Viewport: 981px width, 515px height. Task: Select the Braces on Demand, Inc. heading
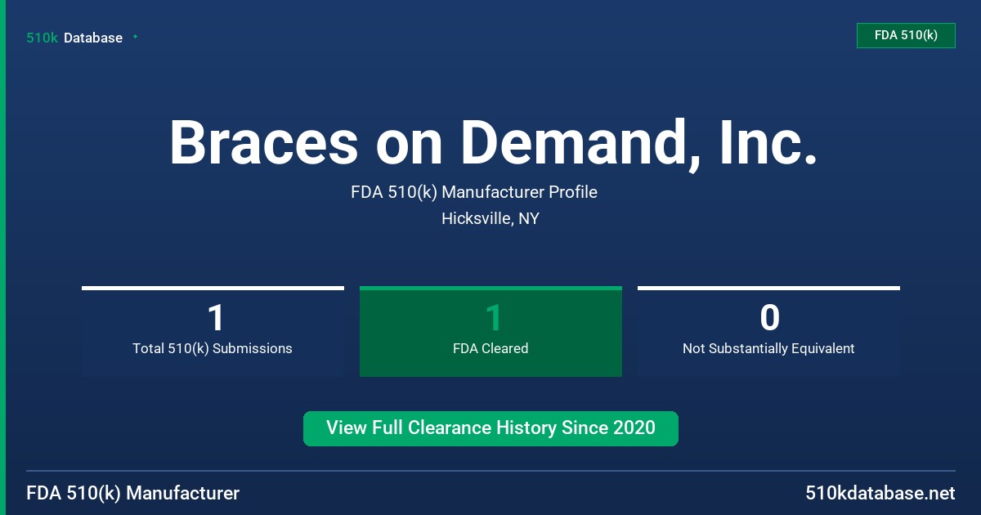tap(494, 143)
